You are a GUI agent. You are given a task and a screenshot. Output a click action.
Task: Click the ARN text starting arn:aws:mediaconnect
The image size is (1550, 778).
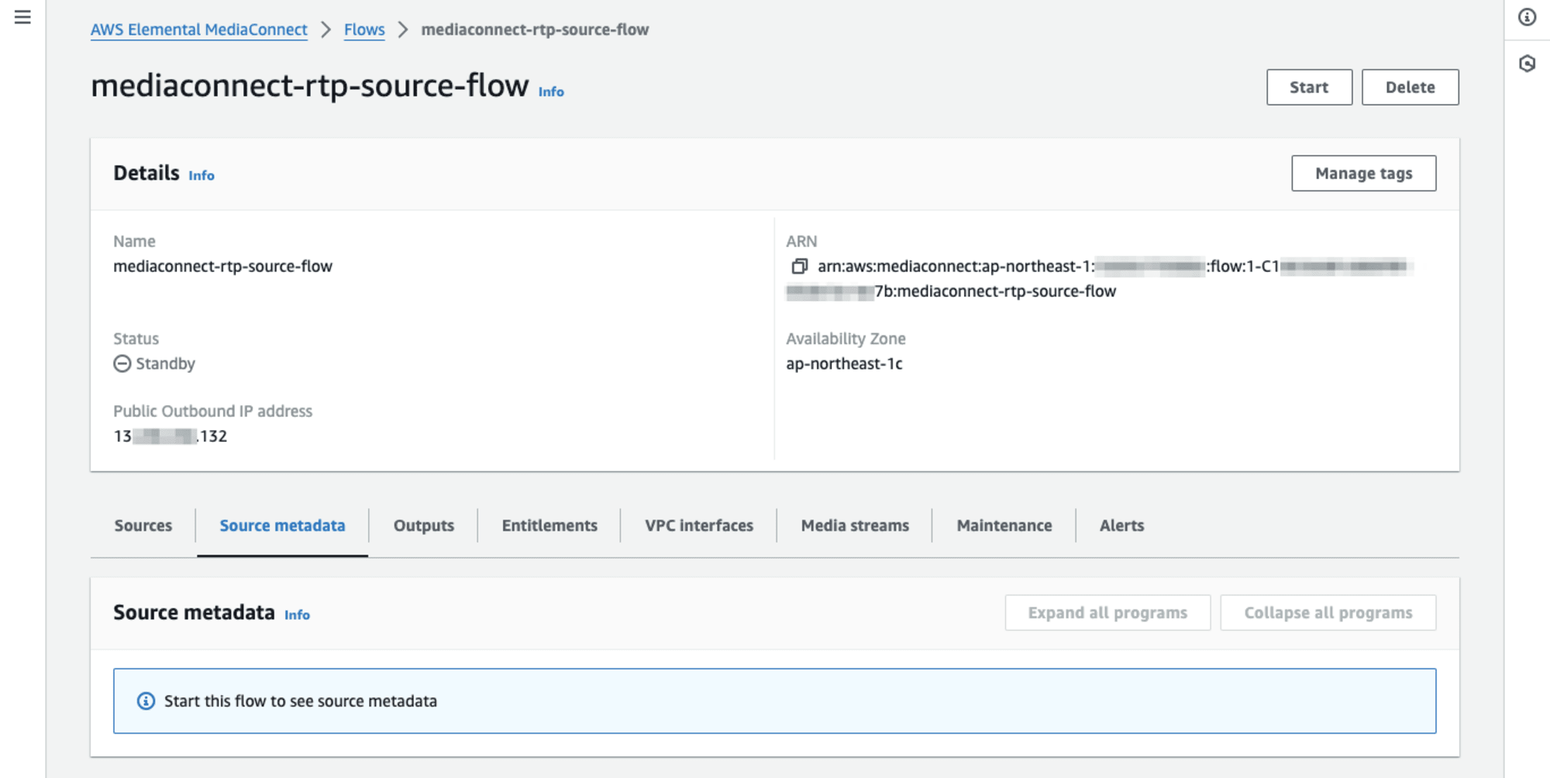coord(1100,279)
